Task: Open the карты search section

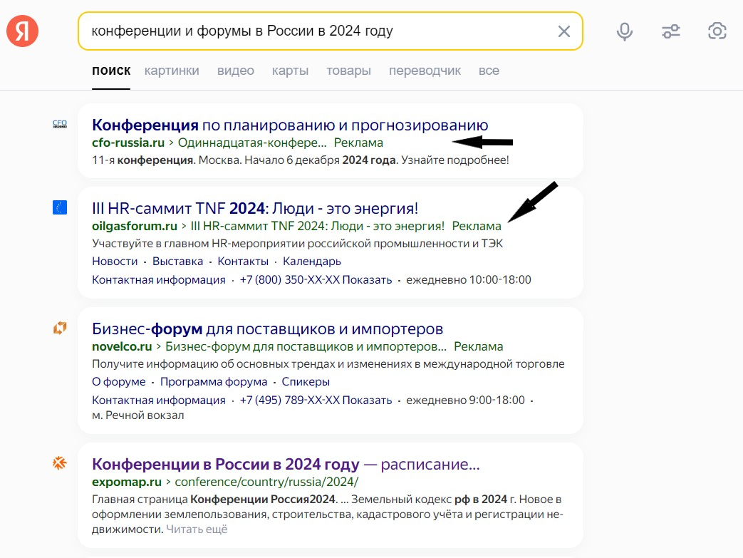Action: click(x=290, y=71)
